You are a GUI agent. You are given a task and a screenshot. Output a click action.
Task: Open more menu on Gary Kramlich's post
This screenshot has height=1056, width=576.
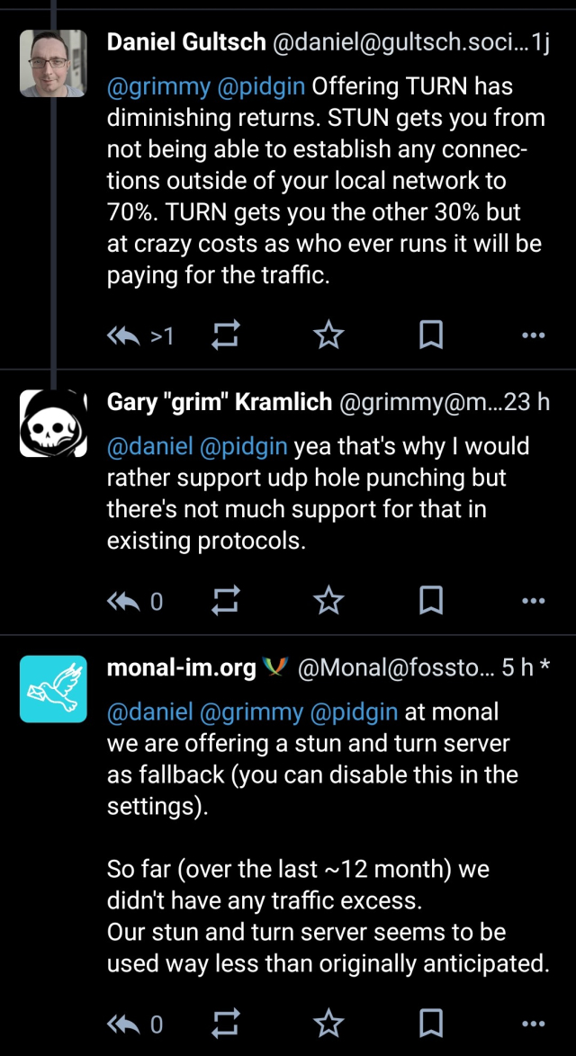pos(534,601)
